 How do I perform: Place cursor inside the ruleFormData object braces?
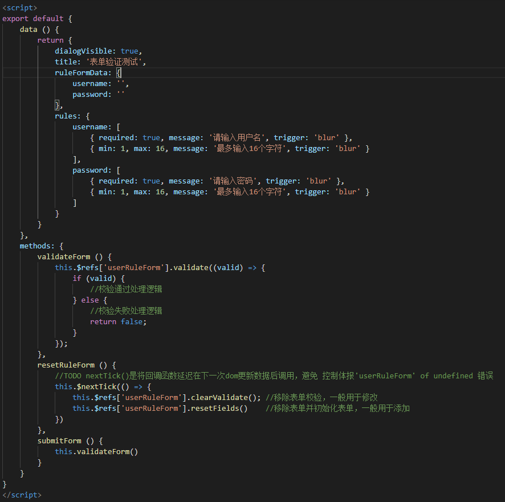(x=120, y=72)
